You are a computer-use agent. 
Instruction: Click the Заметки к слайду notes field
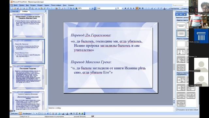[x=111, y=109]
